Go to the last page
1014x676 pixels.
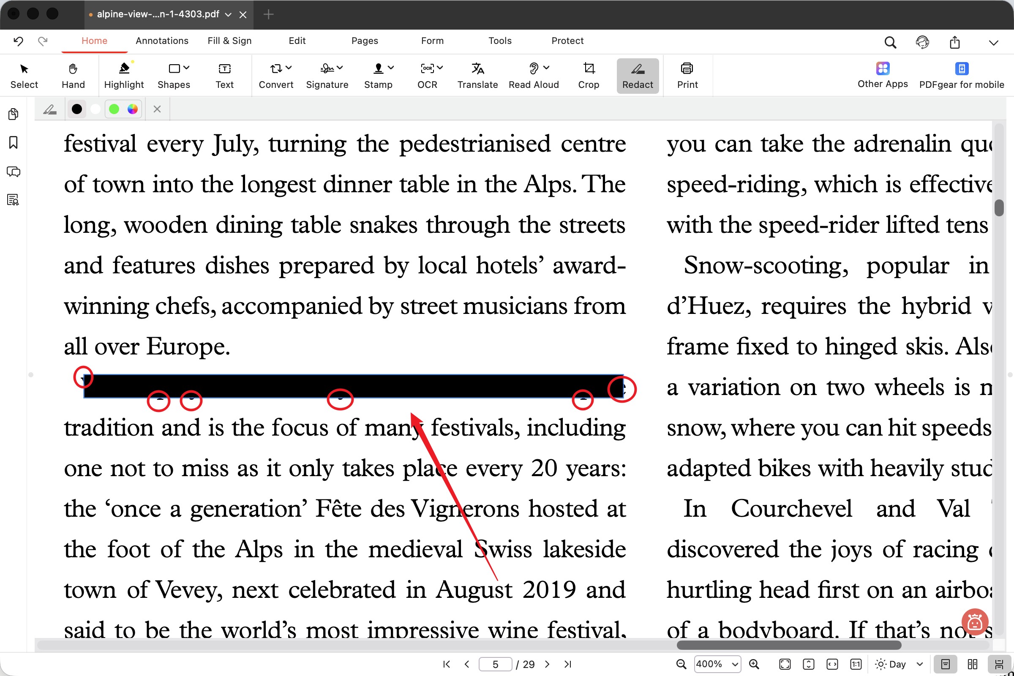568,664
